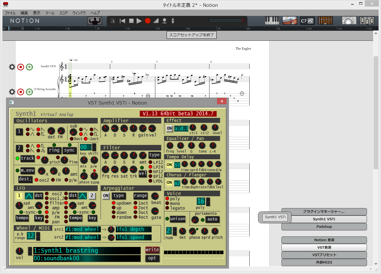This screenshot has width=381, height=274.
Task: Toggle visibility eye of 12-String Acoustic staff
Action: click(29, 92)
